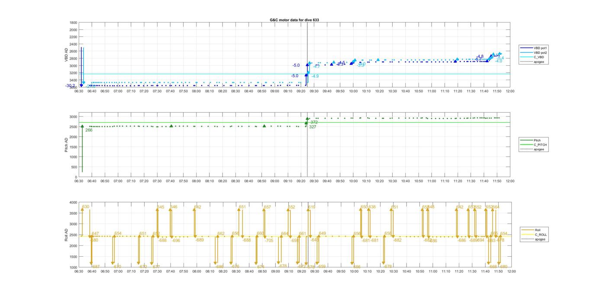Click the "619" roll data label
The width and height of the screenshot is (606, 300).
coord(312,207)
